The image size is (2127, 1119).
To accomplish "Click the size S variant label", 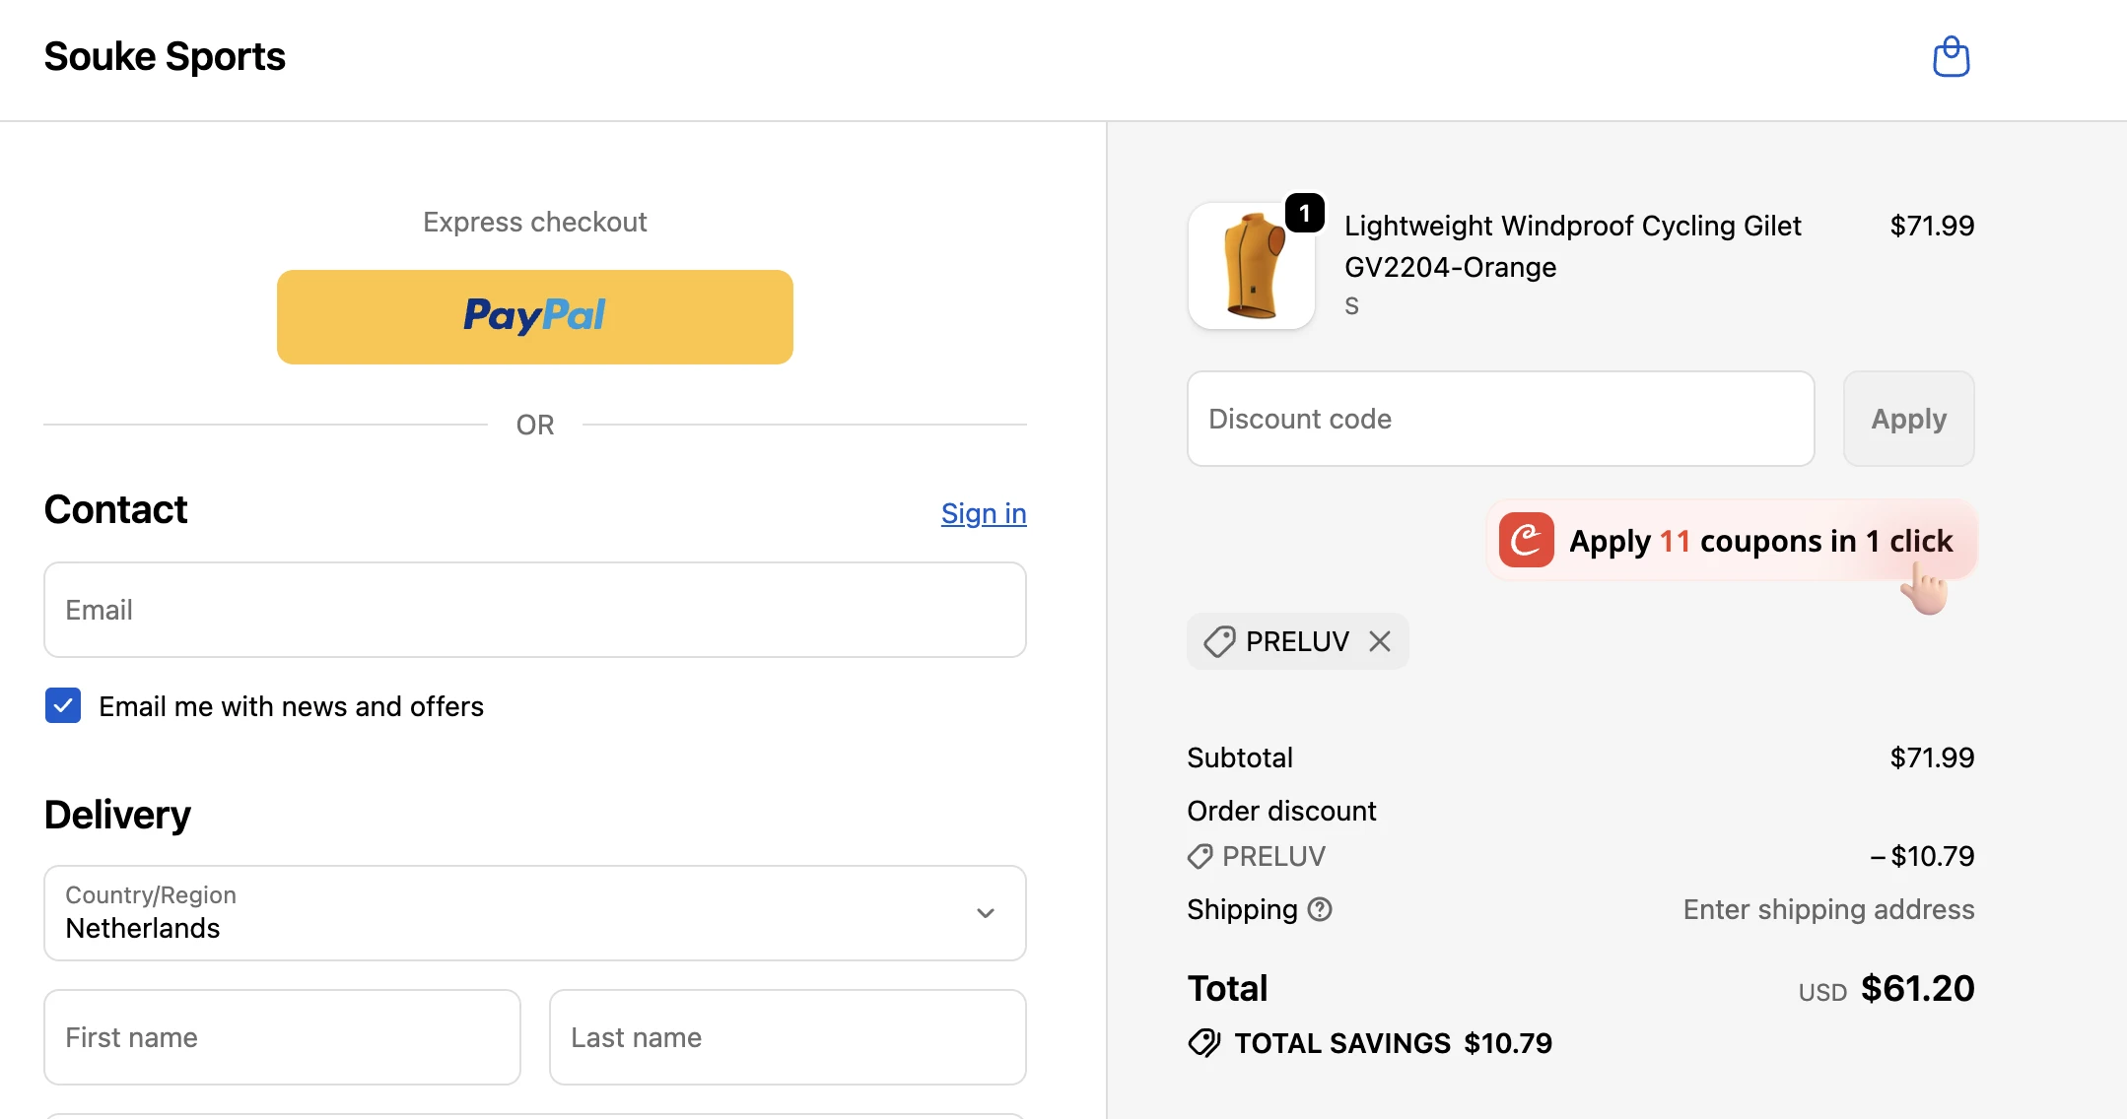I will pos(1351,306).
